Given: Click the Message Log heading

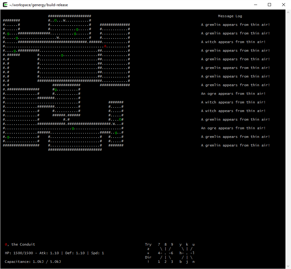Looking at the screenshot, I should click(x=230, y=16).
